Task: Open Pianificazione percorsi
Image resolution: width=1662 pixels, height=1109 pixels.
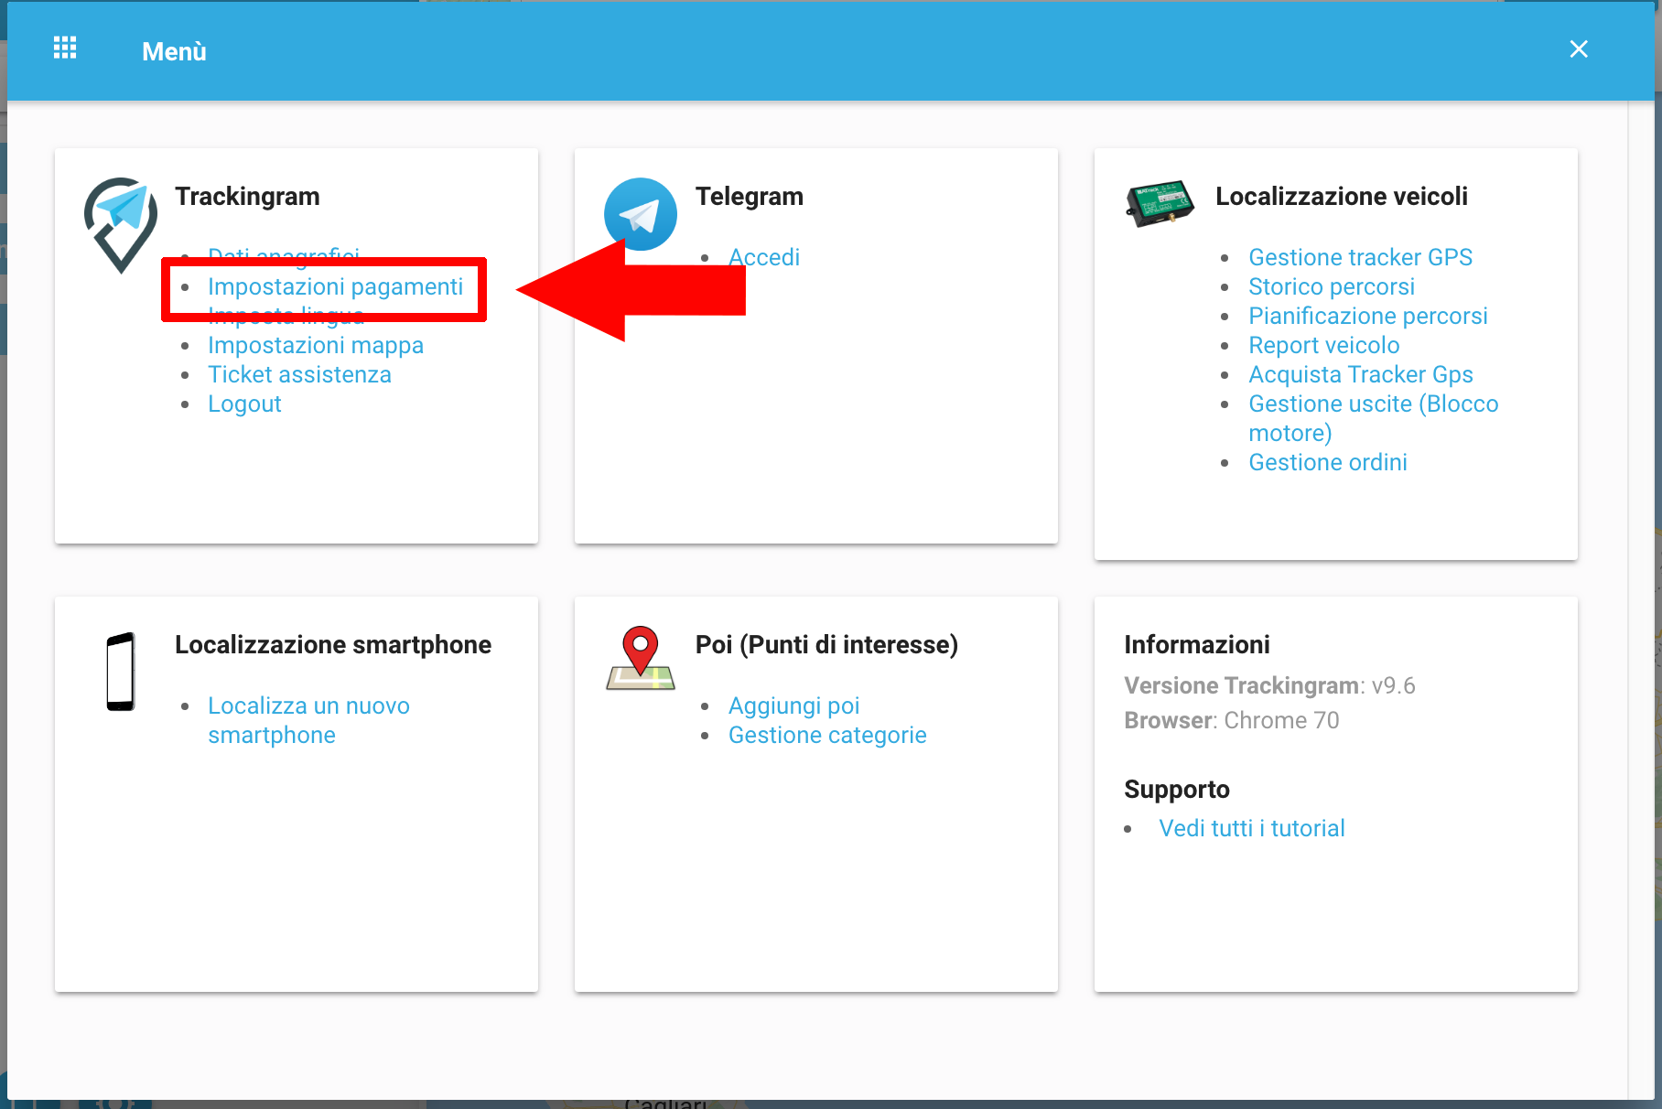Action: tap(1368, 316)
